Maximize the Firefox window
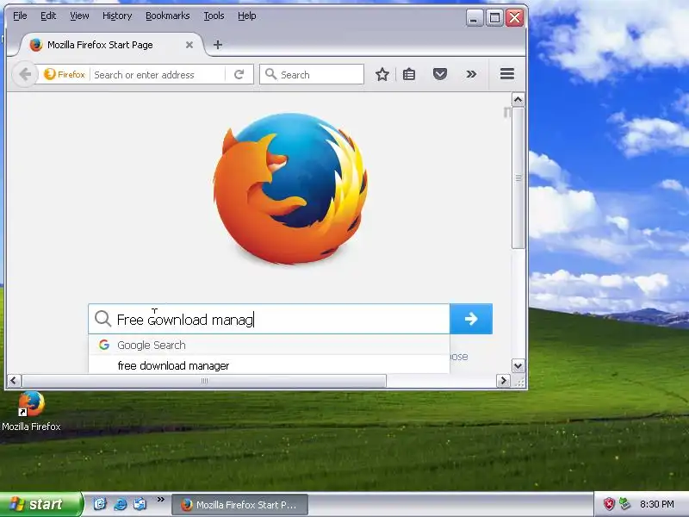Screen dimensions: 689x517 click(494, 18)
